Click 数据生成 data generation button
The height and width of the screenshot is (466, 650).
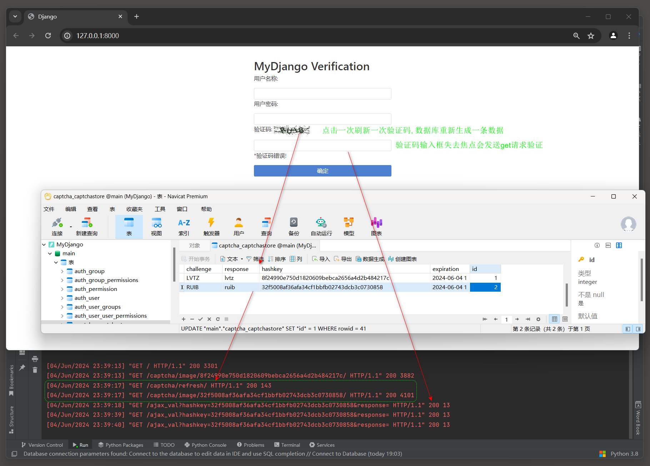(x=370, y=259)
